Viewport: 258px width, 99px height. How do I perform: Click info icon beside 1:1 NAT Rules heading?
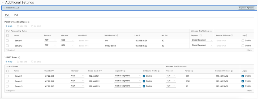19,58
